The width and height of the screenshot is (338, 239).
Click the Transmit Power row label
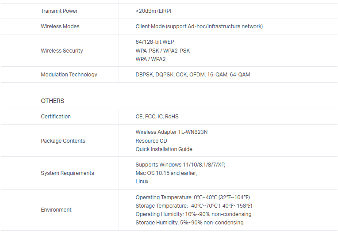[59, 11]
